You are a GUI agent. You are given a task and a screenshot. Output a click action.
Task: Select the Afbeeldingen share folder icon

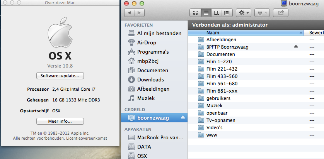tap(201, 40)
